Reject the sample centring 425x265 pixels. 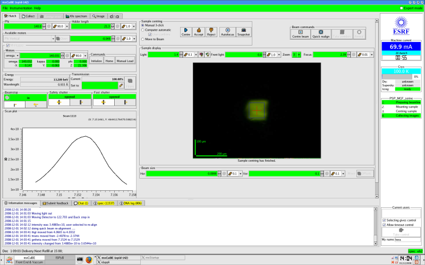pyautogui.click(x=211, y=32)
